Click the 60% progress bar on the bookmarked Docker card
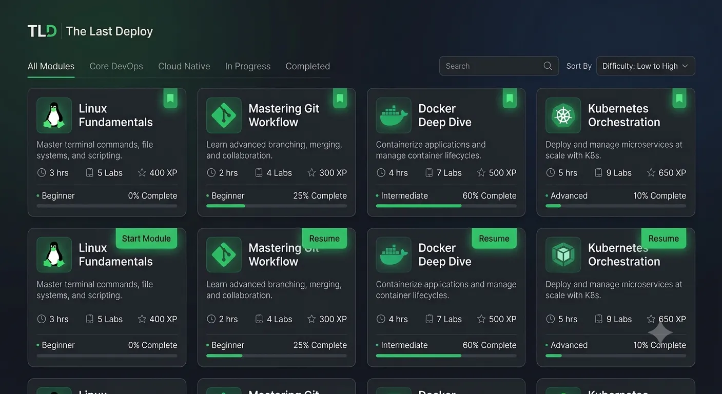Viewport: 722px width, 394px height. click(x=446, y=206)
